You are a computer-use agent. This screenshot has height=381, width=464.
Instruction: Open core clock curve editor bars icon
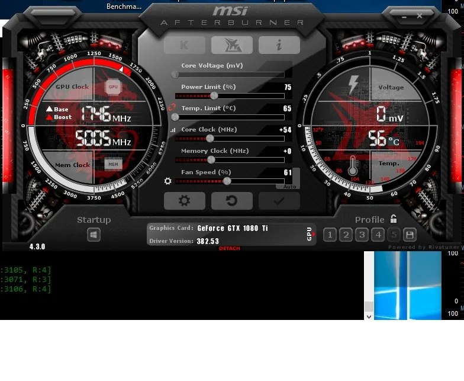[173, 130]
